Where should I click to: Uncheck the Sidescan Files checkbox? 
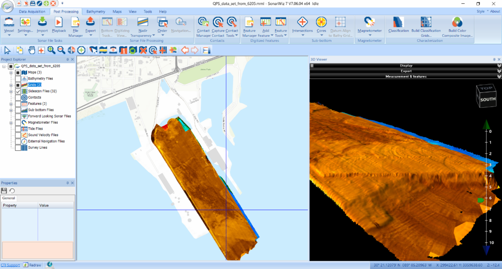(18, 91)
